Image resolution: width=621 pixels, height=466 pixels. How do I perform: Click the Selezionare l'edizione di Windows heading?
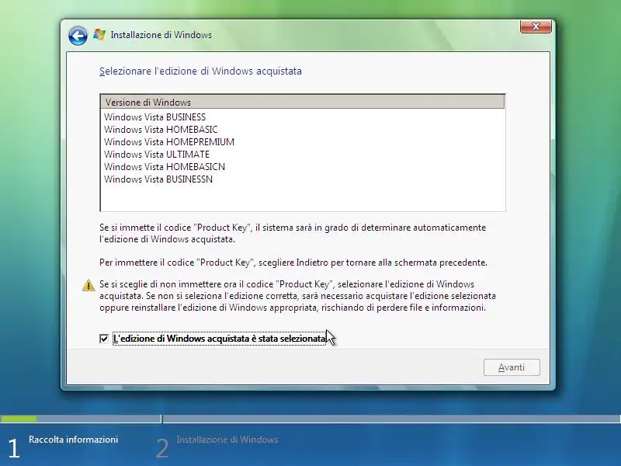(x=200, y=71)
